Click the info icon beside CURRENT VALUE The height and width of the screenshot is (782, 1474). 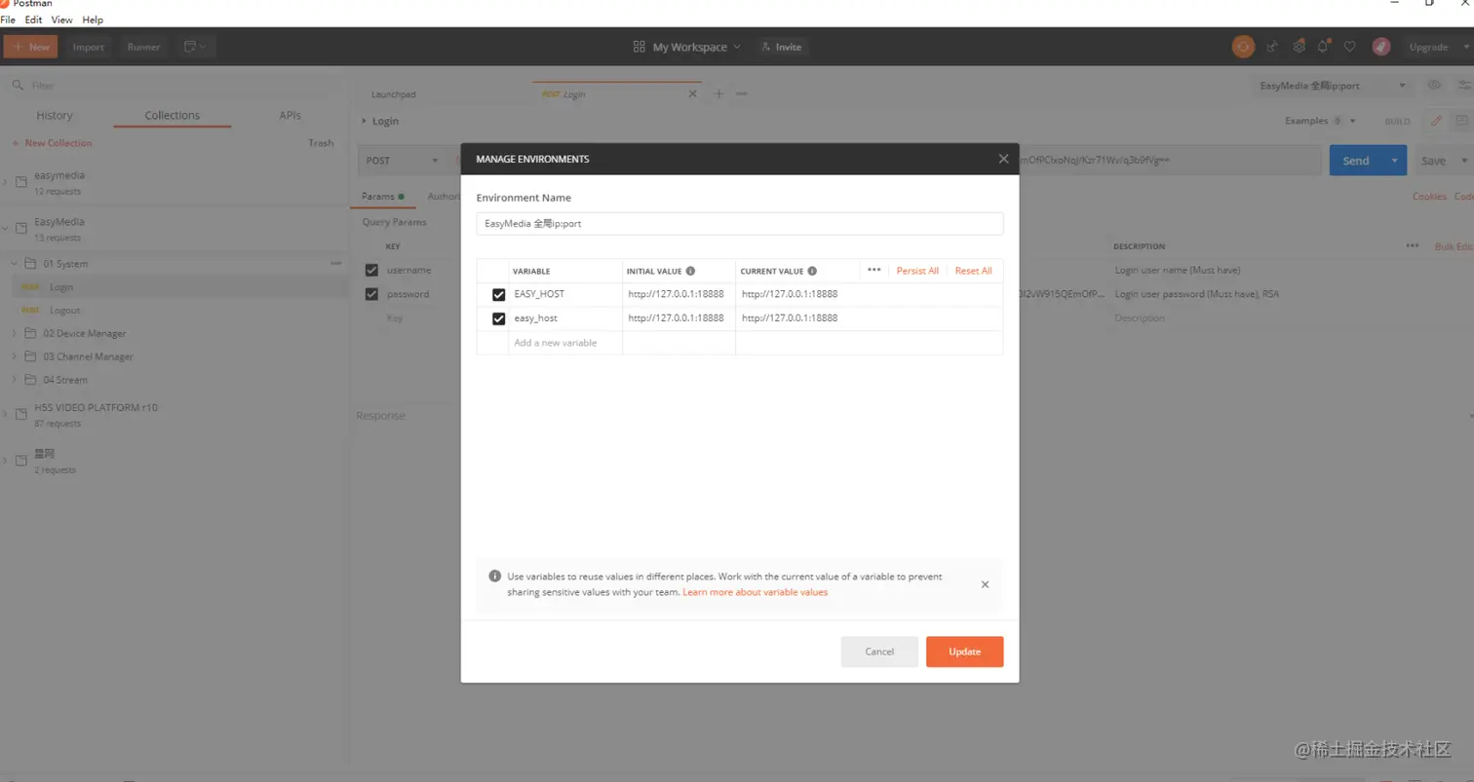812,271
